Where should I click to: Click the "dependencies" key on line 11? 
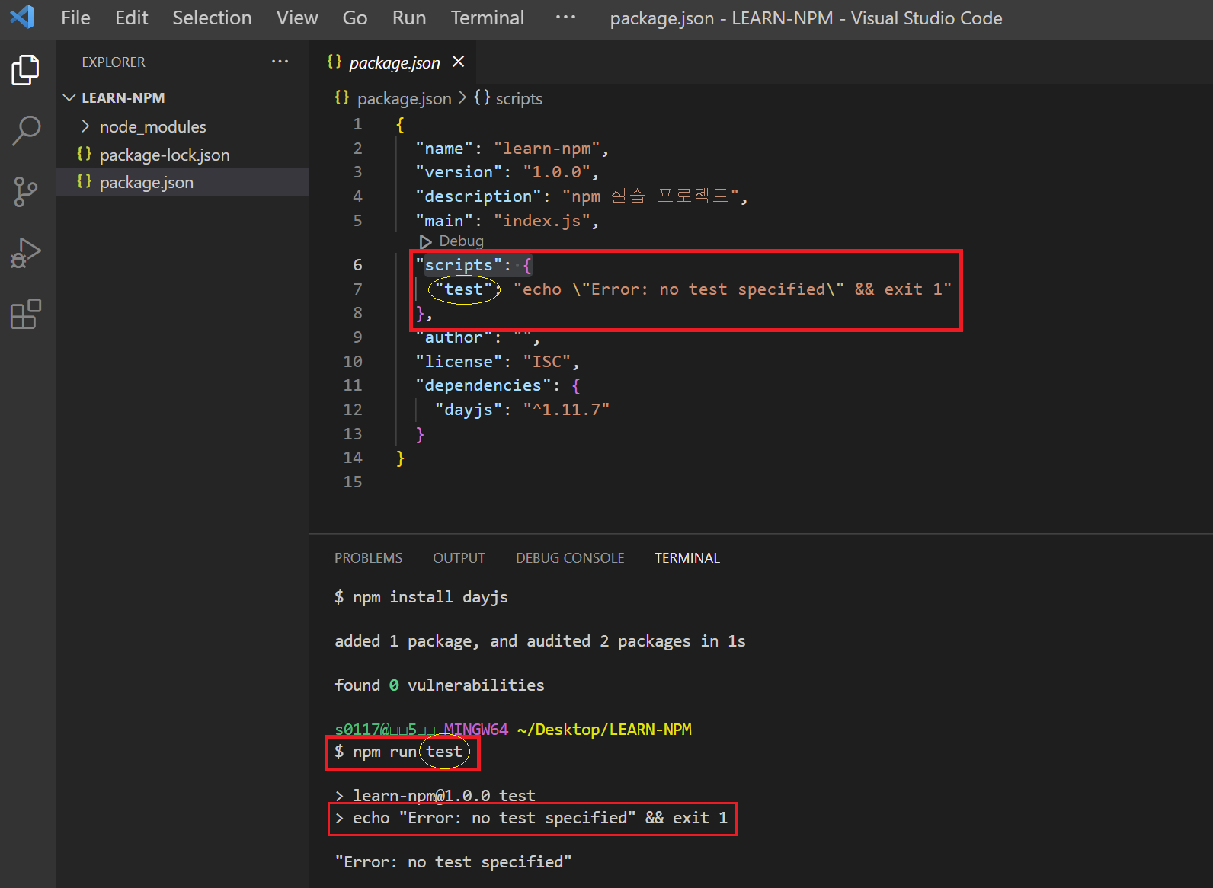483,385
